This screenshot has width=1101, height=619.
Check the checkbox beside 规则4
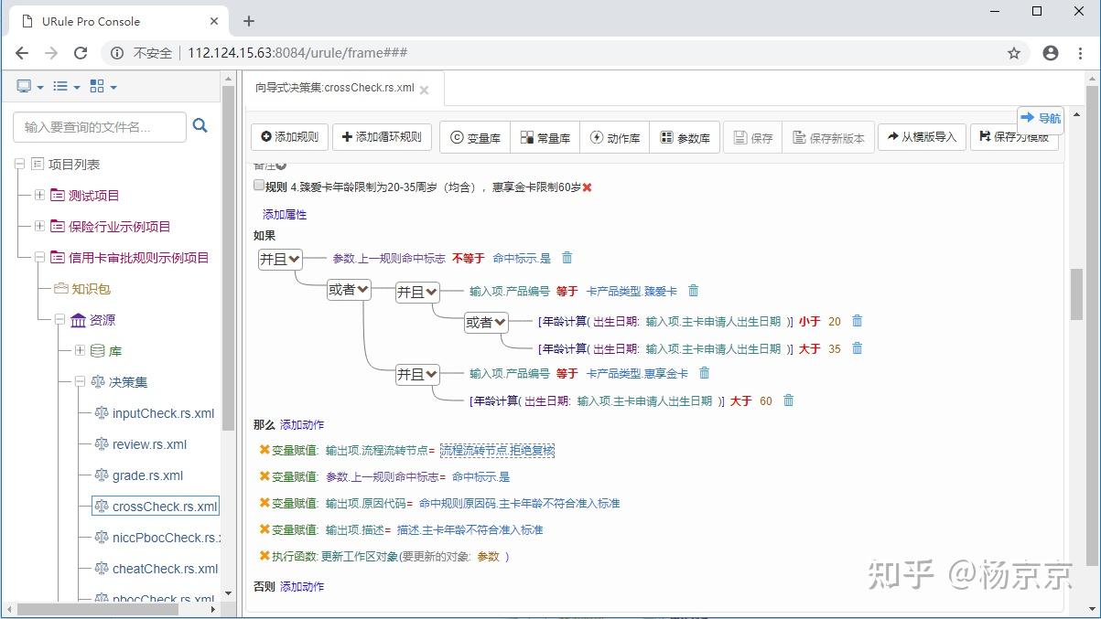tap(259, 185)
